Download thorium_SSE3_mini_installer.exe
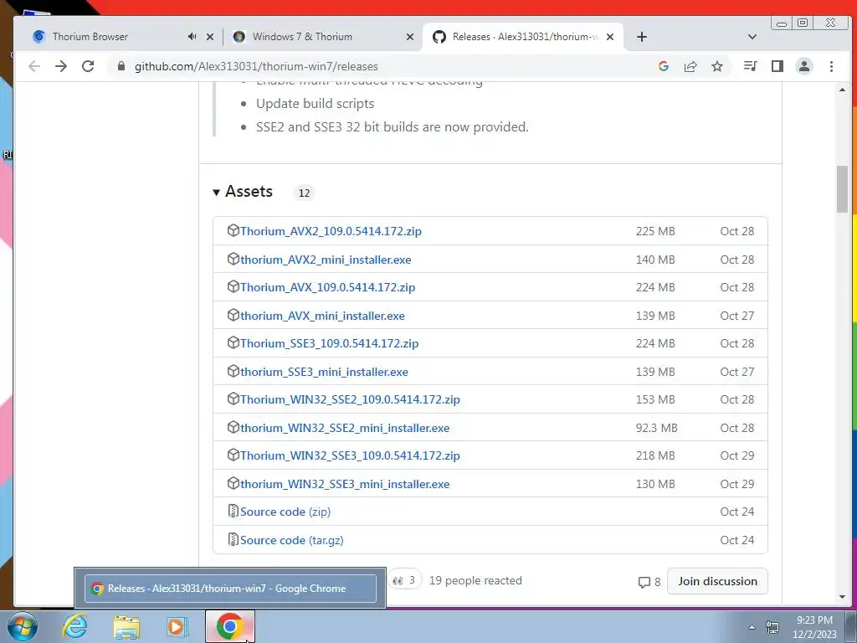The image size is (857, 643). pos(324,373)
